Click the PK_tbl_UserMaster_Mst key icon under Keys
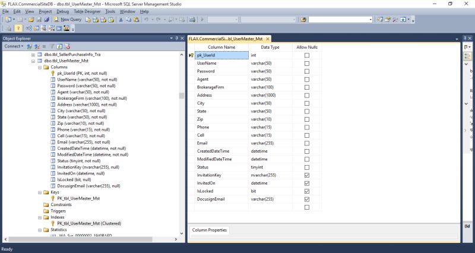The image size is (475, 253). [53, 198]
